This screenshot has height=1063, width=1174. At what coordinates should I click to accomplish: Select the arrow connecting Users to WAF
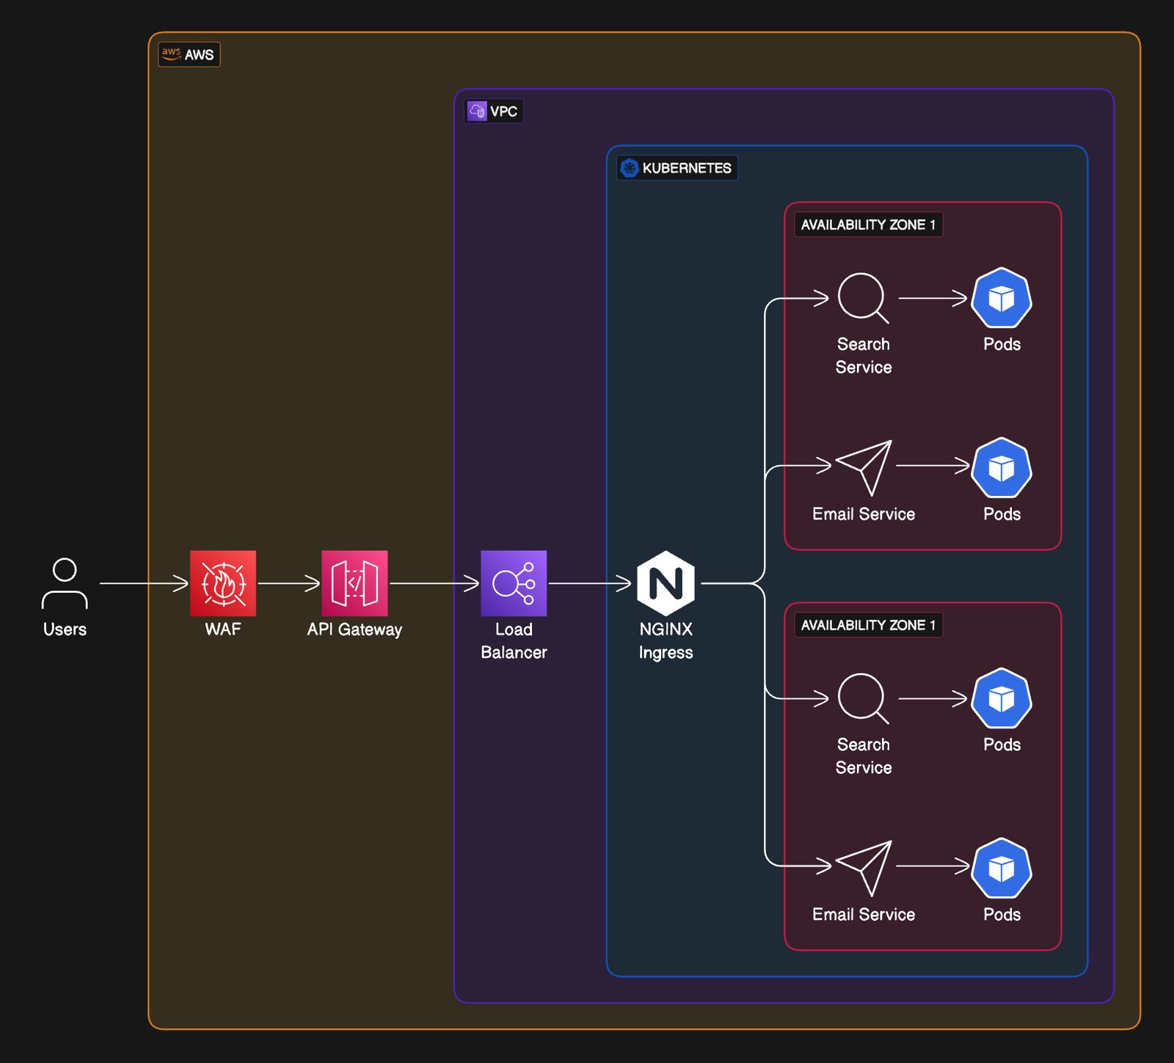pyautogui.click(x=144, y=583)
